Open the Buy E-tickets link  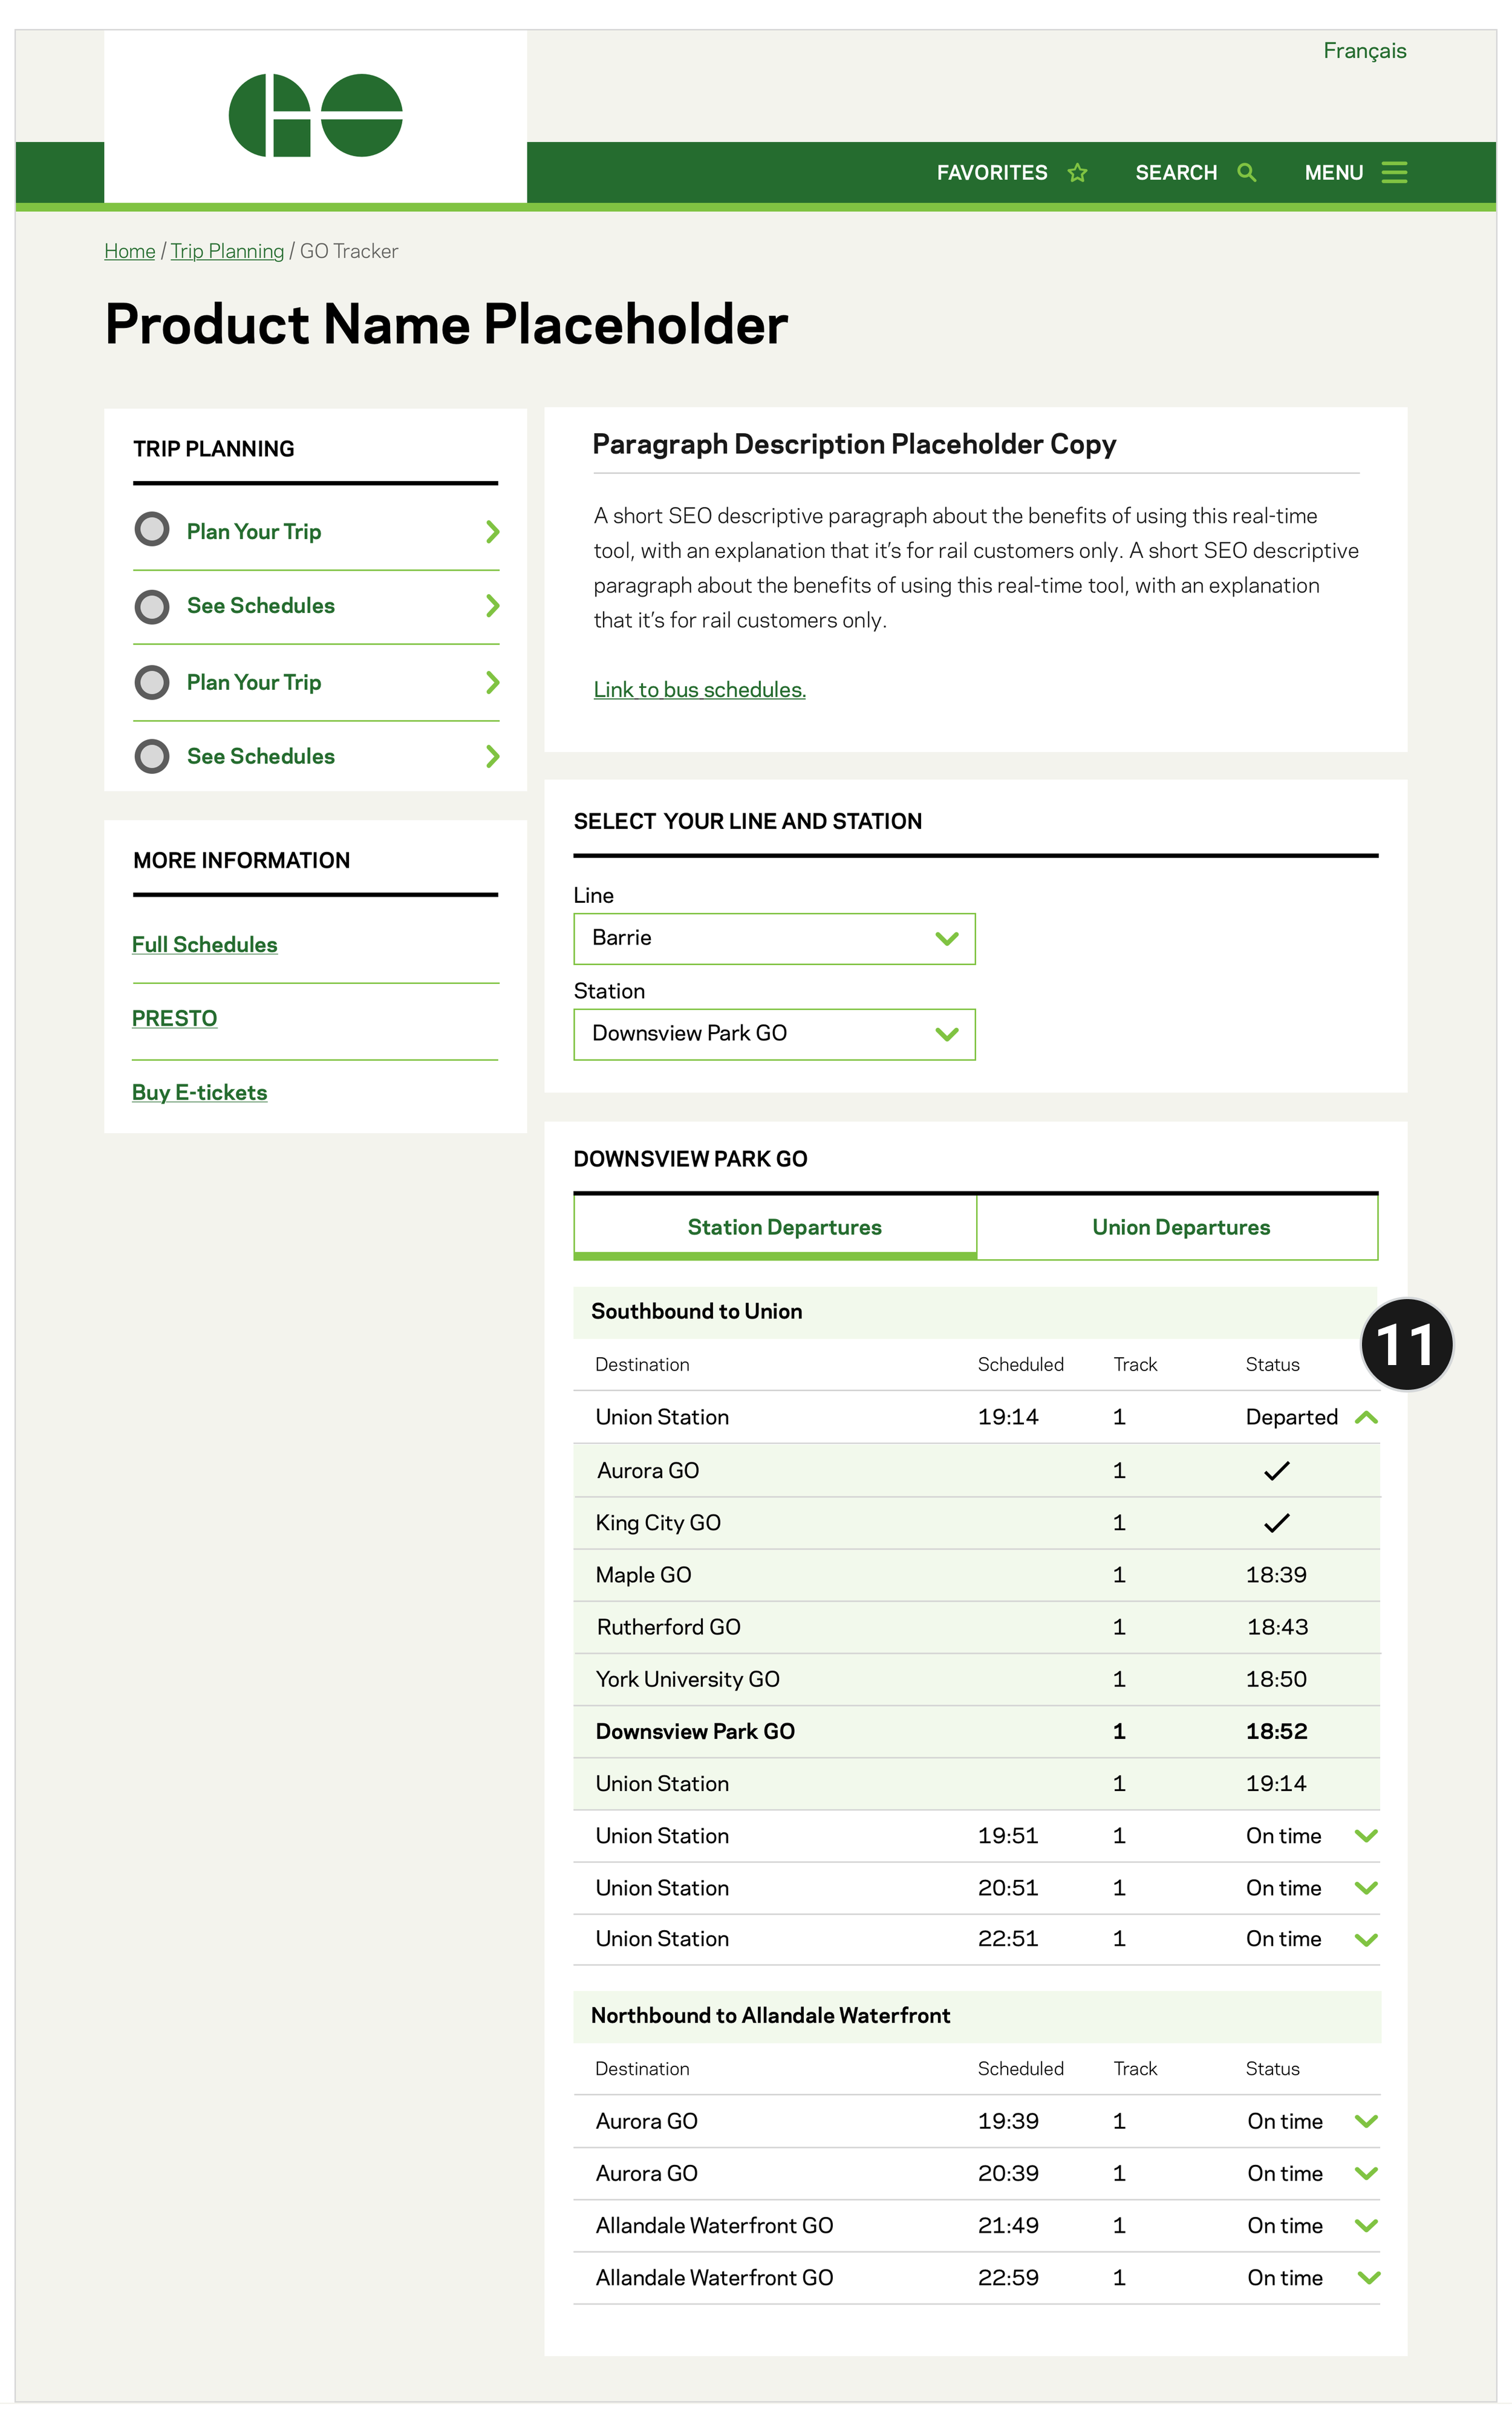199,1092
